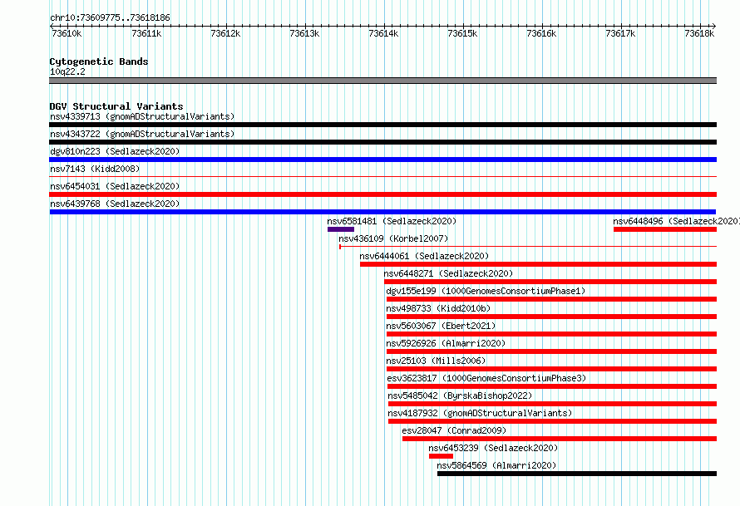Select the nsv5864569 (Almarri2020) label
This screenshot has width=740, height=506.
pyautogui.click(x=496, y=465)
